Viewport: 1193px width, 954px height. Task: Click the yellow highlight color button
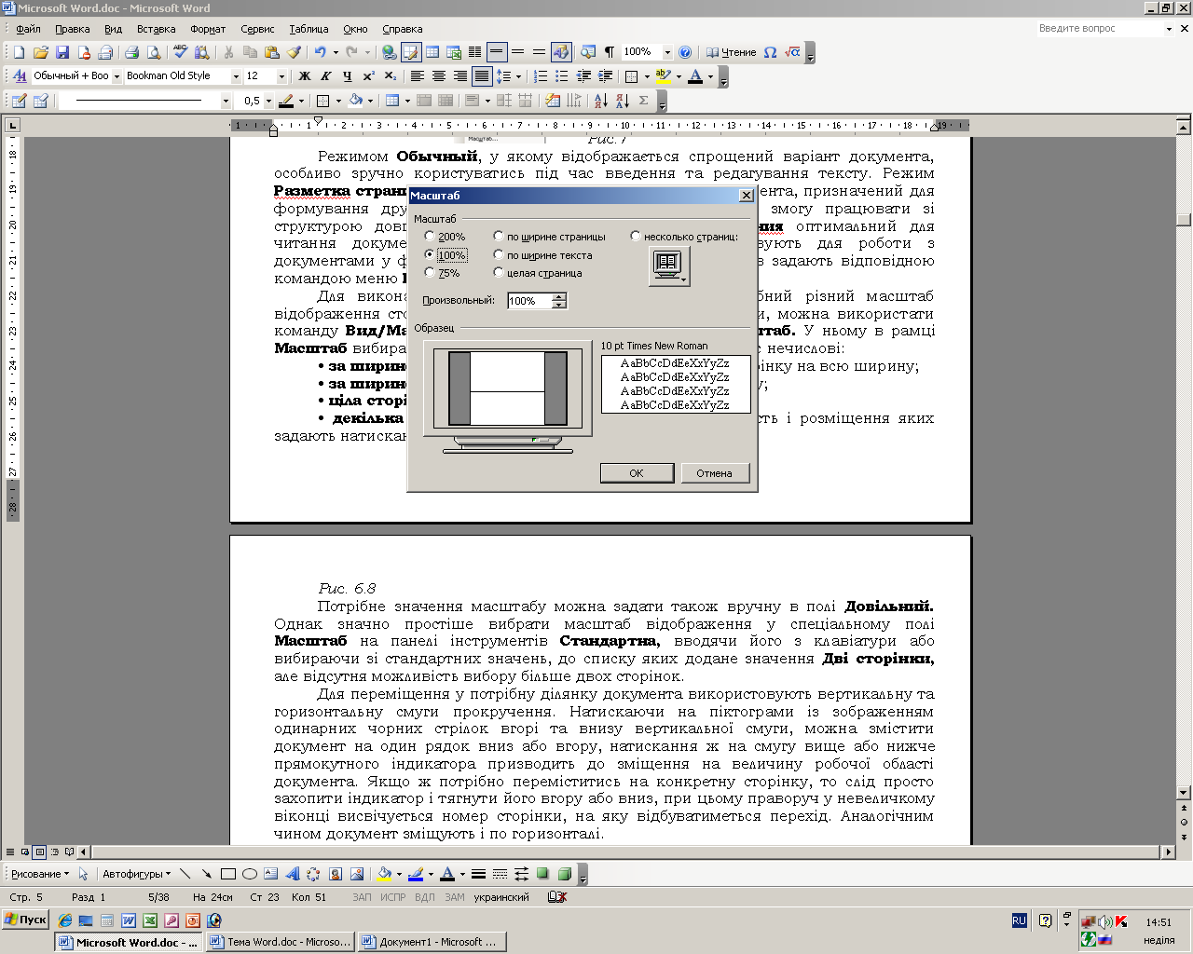click(x=663, y=76)
